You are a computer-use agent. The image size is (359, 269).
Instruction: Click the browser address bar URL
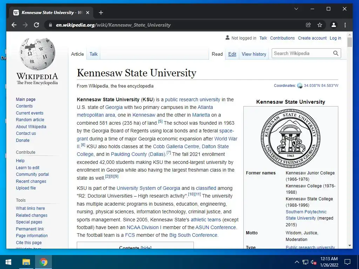[x=113, y=25]
